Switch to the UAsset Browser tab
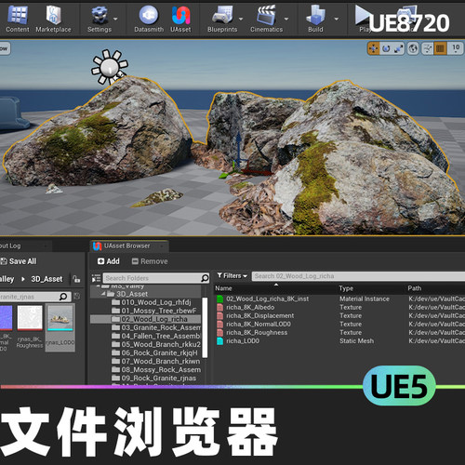 click(129, 246)
